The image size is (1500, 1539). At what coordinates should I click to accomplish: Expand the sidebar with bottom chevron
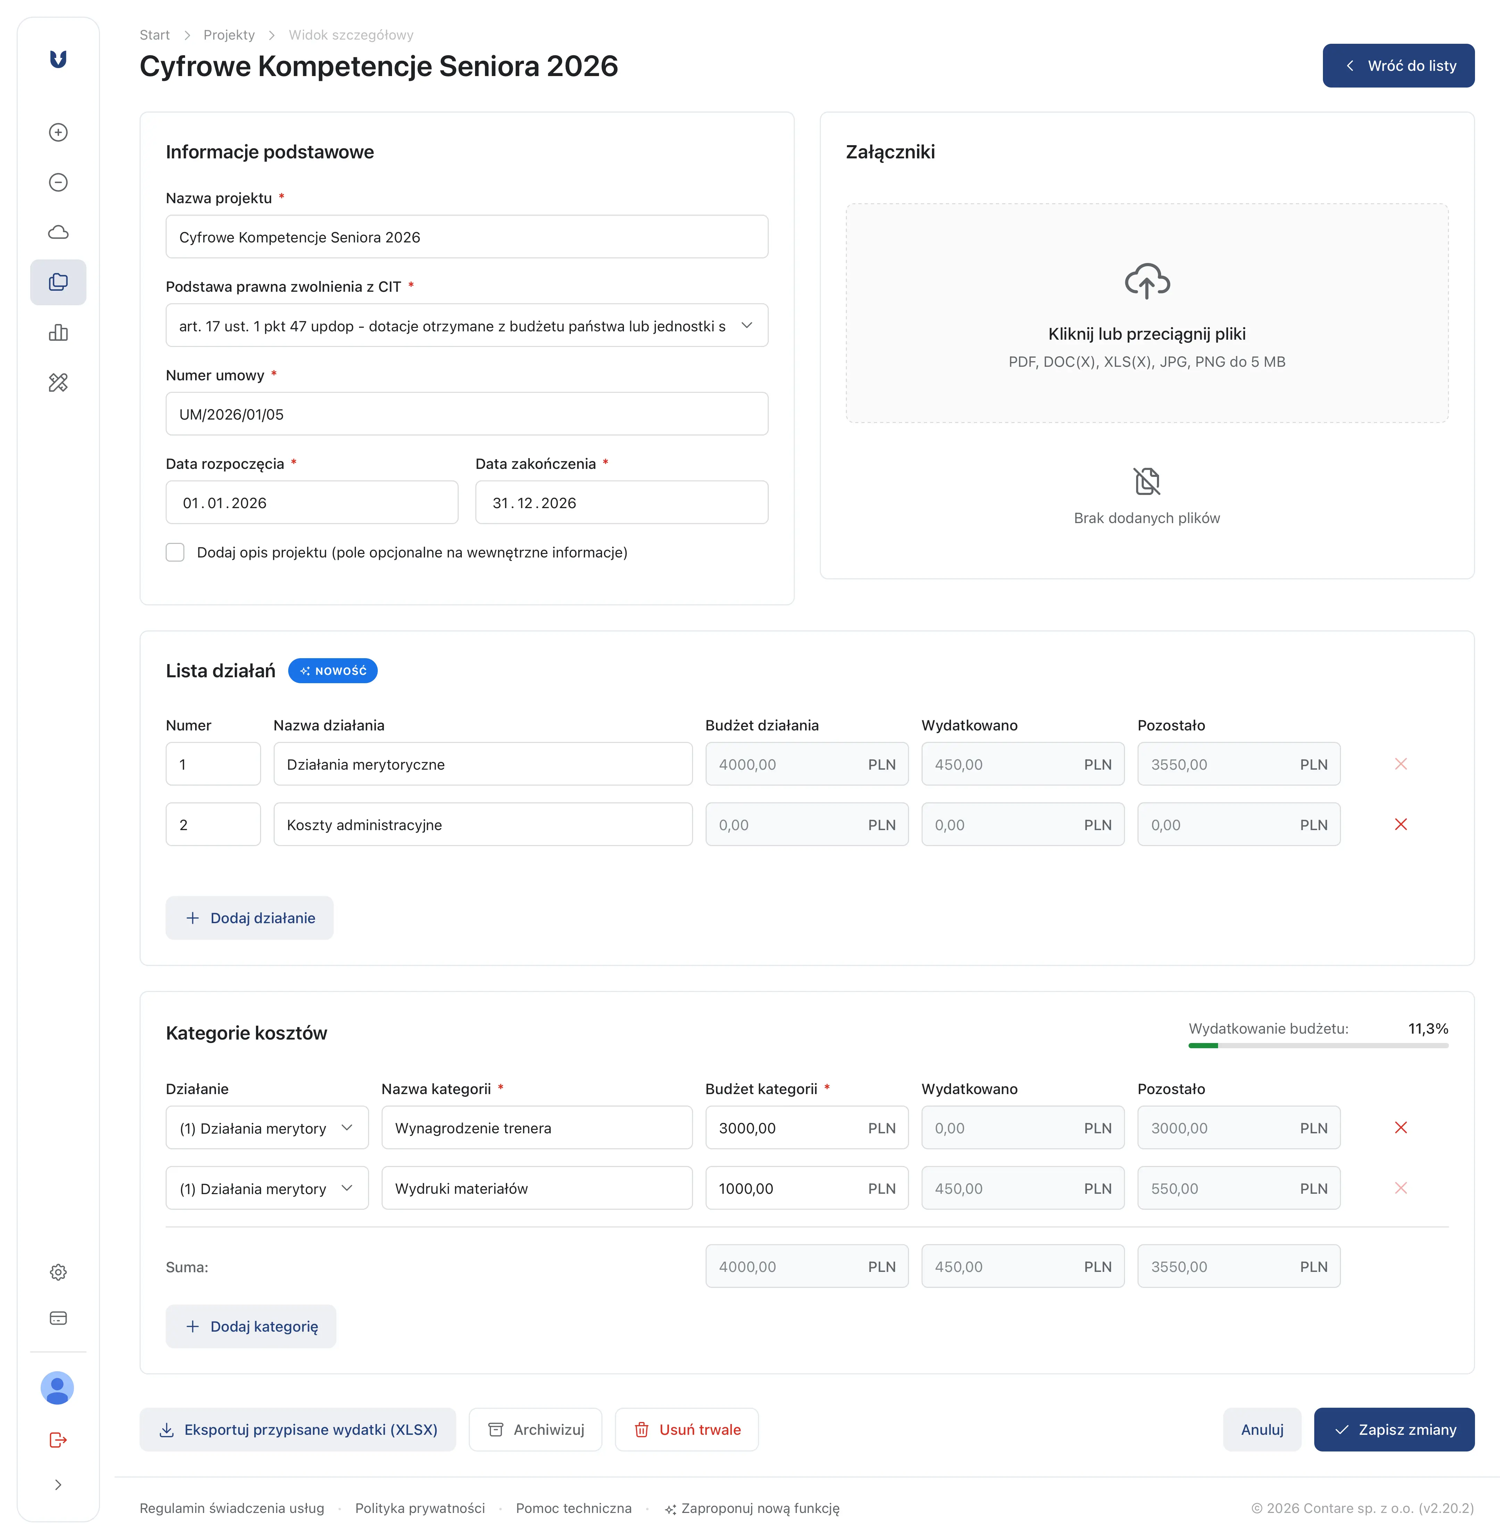tap(58, 1484)
